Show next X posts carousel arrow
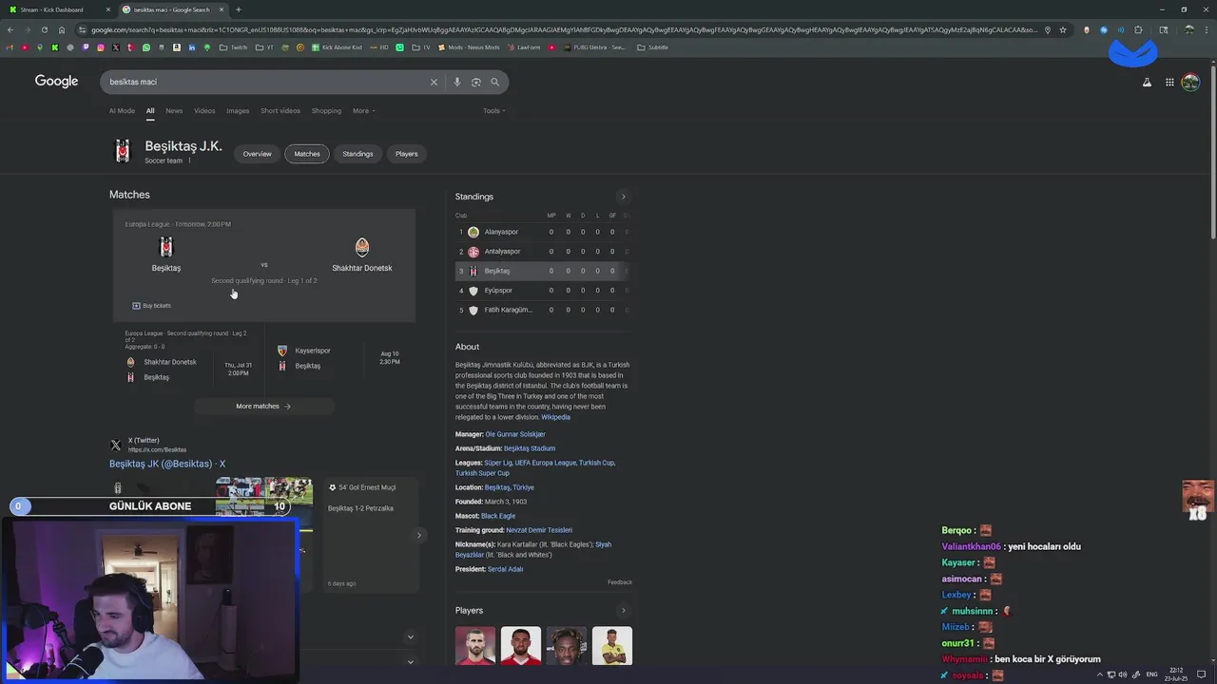This screenshot has width=1217, height=684. (418, 536)
